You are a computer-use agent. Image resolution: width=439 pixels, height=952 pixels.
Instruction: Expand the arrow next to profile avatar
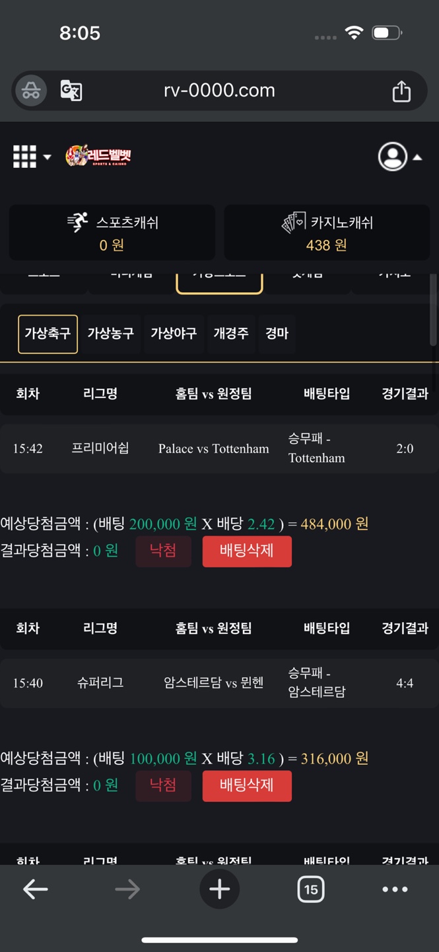coord(417,157)
